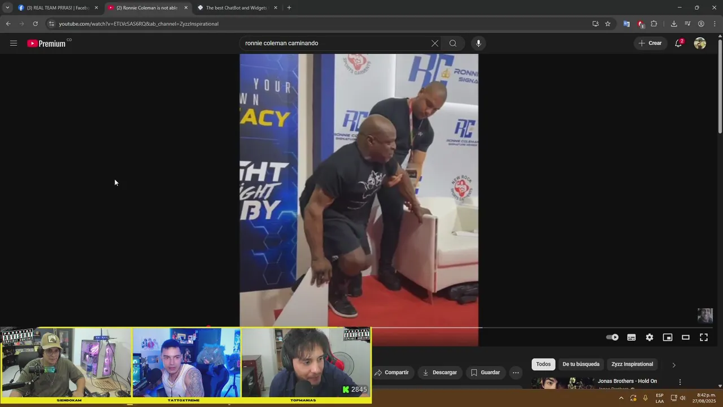Image resolution: width=723 pixels, height=407 pixels.
Task: Open video player settings gear
Action: [650, 337]
